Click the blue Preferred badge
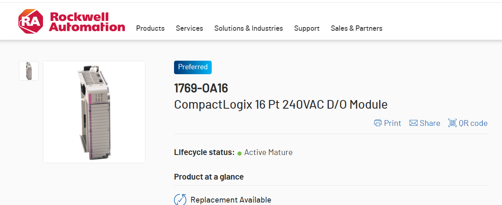Screen dimensions: 502x205 [193, 67]
